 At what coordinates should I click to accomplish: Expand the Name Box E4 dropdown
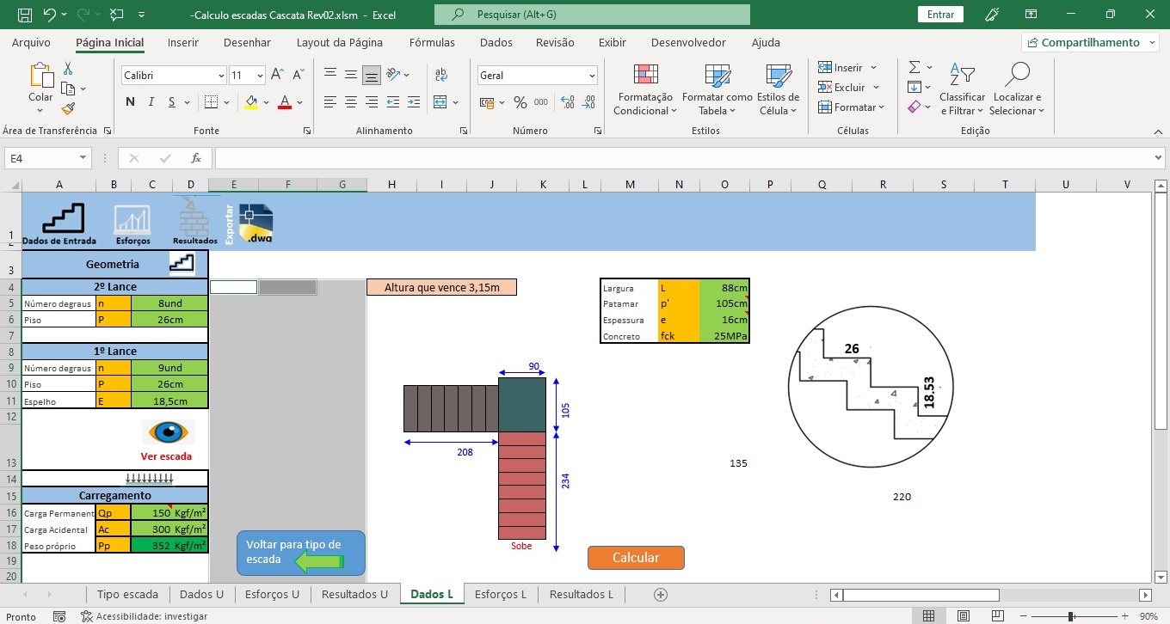point(83,158)
